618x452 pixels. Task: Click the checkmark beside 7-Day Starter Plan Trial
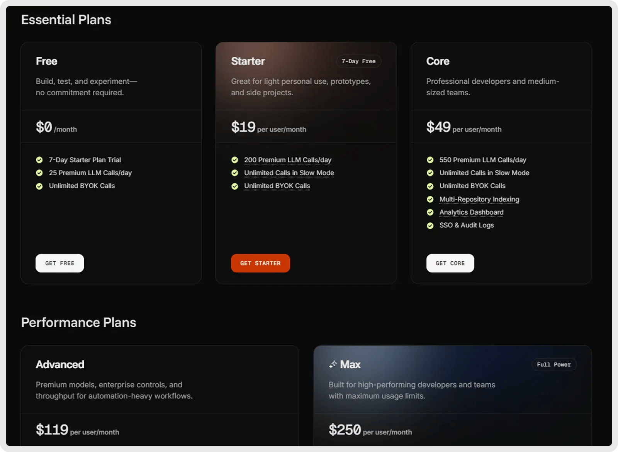39,160
